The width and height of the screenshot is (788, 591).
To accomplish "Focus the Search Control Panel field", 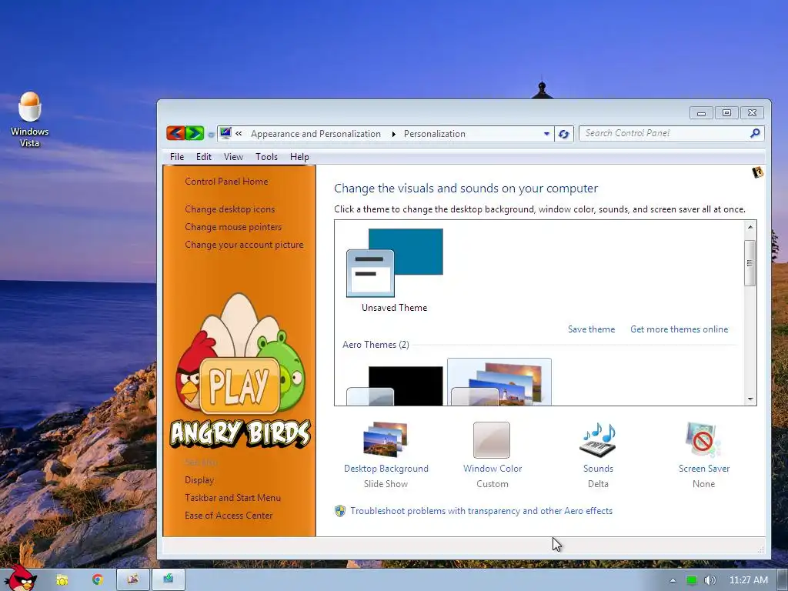I will pos(663,133).
